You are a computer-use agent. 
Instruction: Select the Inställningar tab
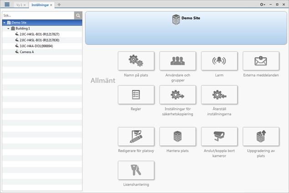pos(40,5)
